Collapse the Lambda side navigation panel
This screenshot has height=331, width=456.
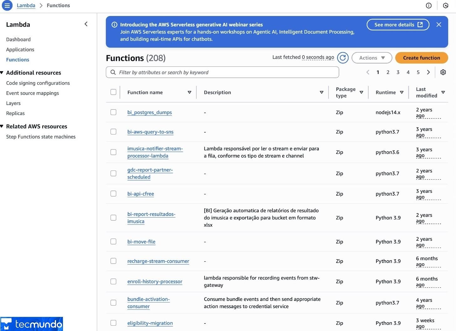[86, 24]
